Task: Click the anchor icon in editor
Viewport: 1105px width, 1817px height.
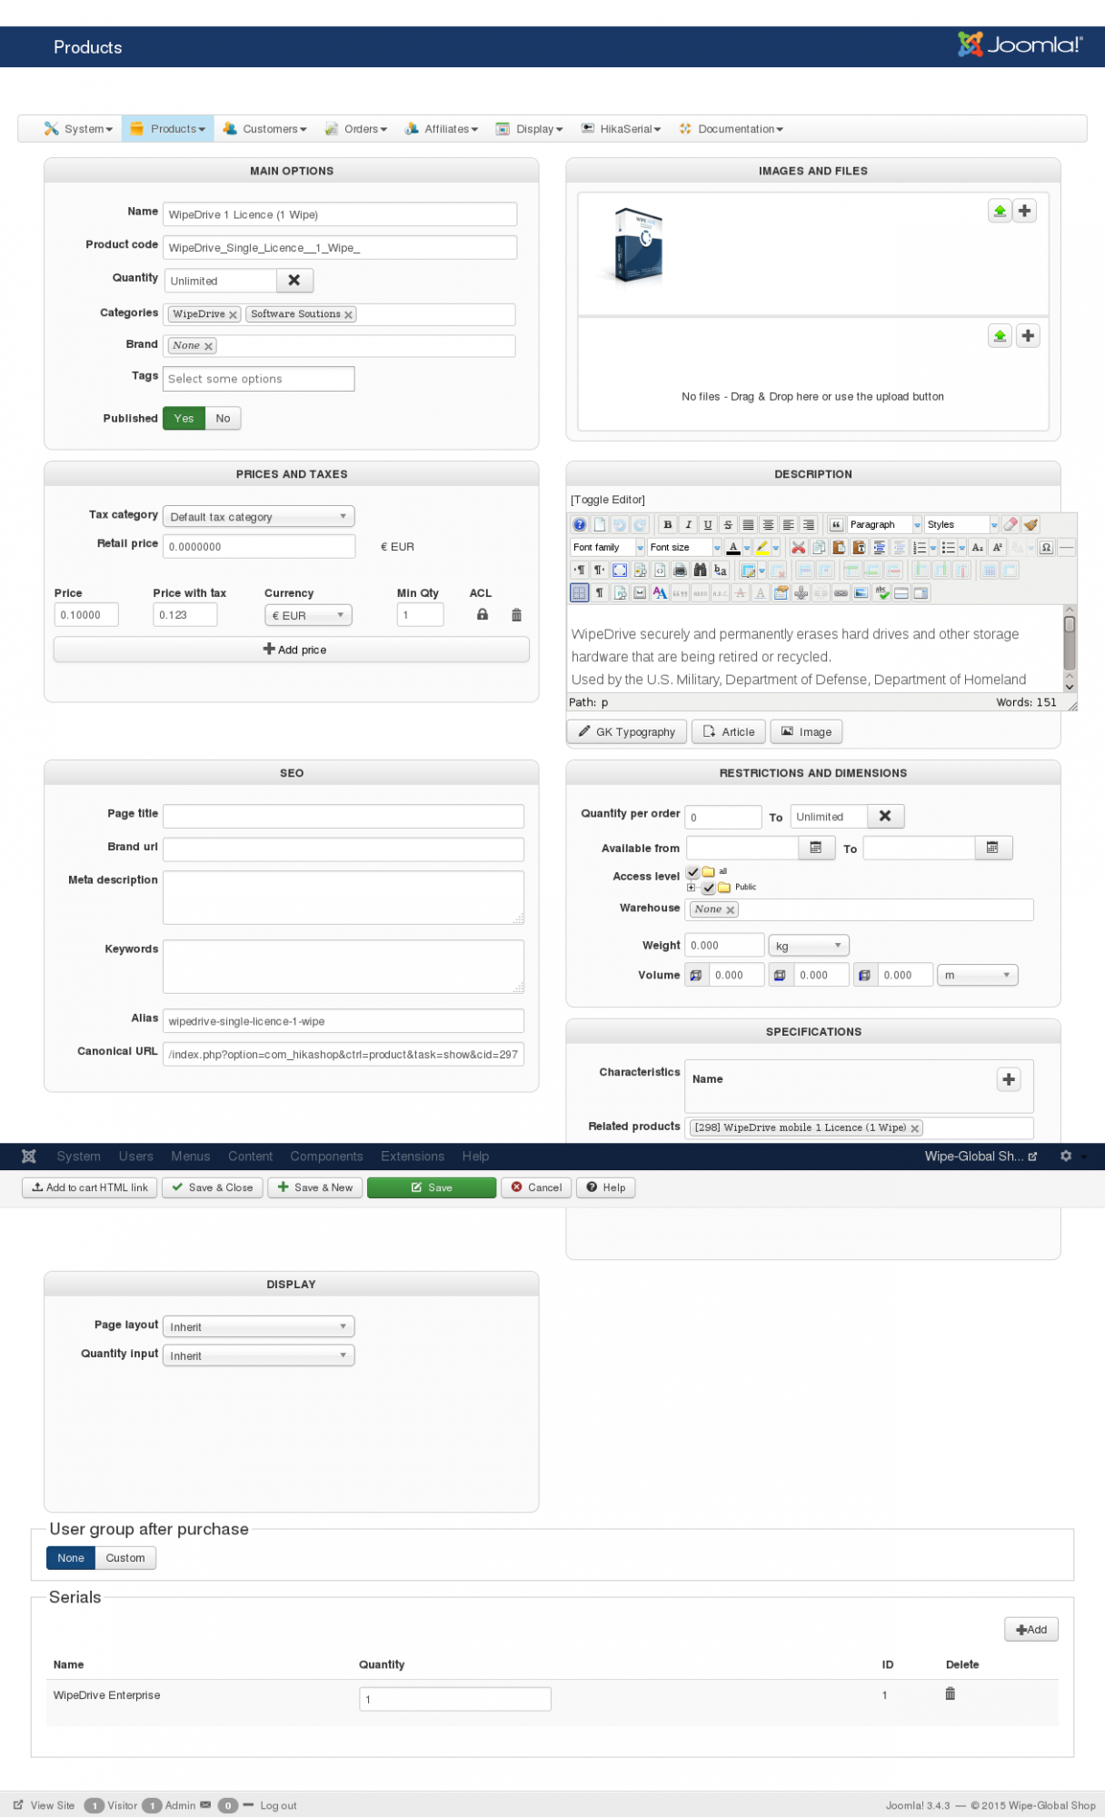Action: 801,592
